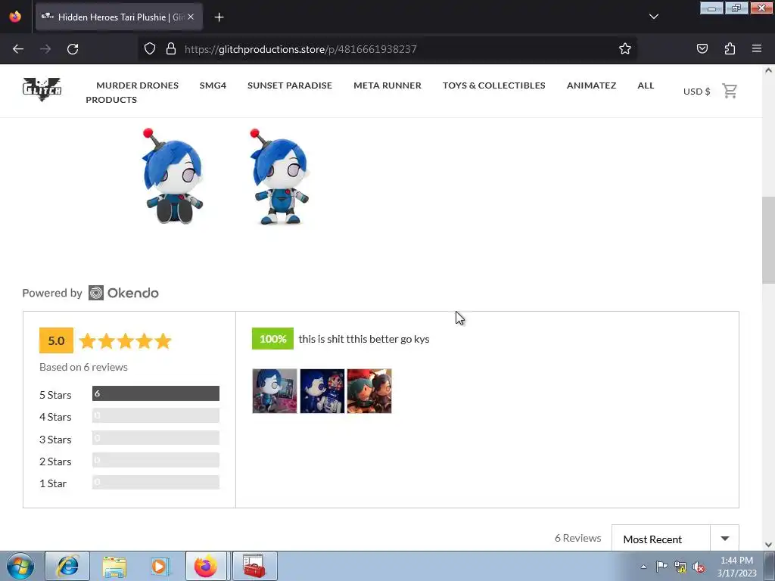This screenshot has width=775, height=581.
Task: Open the clock showing 1:44 PM
Action: tap(736, 566)
